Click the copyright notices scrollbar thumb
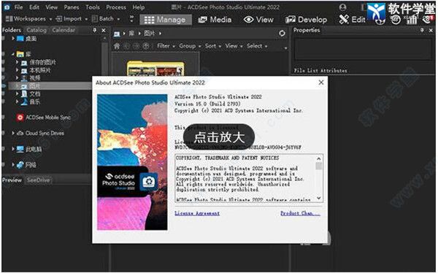 click(319, 166)
